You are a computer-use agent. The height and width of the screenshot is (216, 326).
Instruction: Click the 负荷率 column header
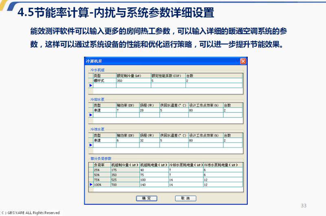(102, 165)
